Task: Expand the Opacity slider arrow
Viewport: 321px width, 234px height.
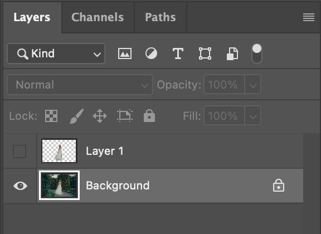Action: point(253,85)
